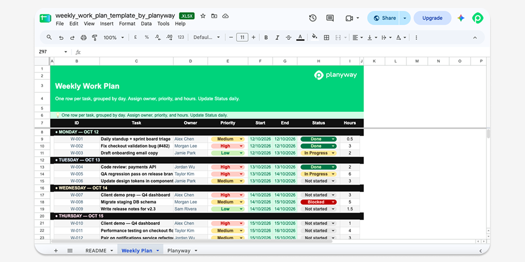Print the spreadsheet
This screenshot has width=525, height=262.
[x=84, y=37]
